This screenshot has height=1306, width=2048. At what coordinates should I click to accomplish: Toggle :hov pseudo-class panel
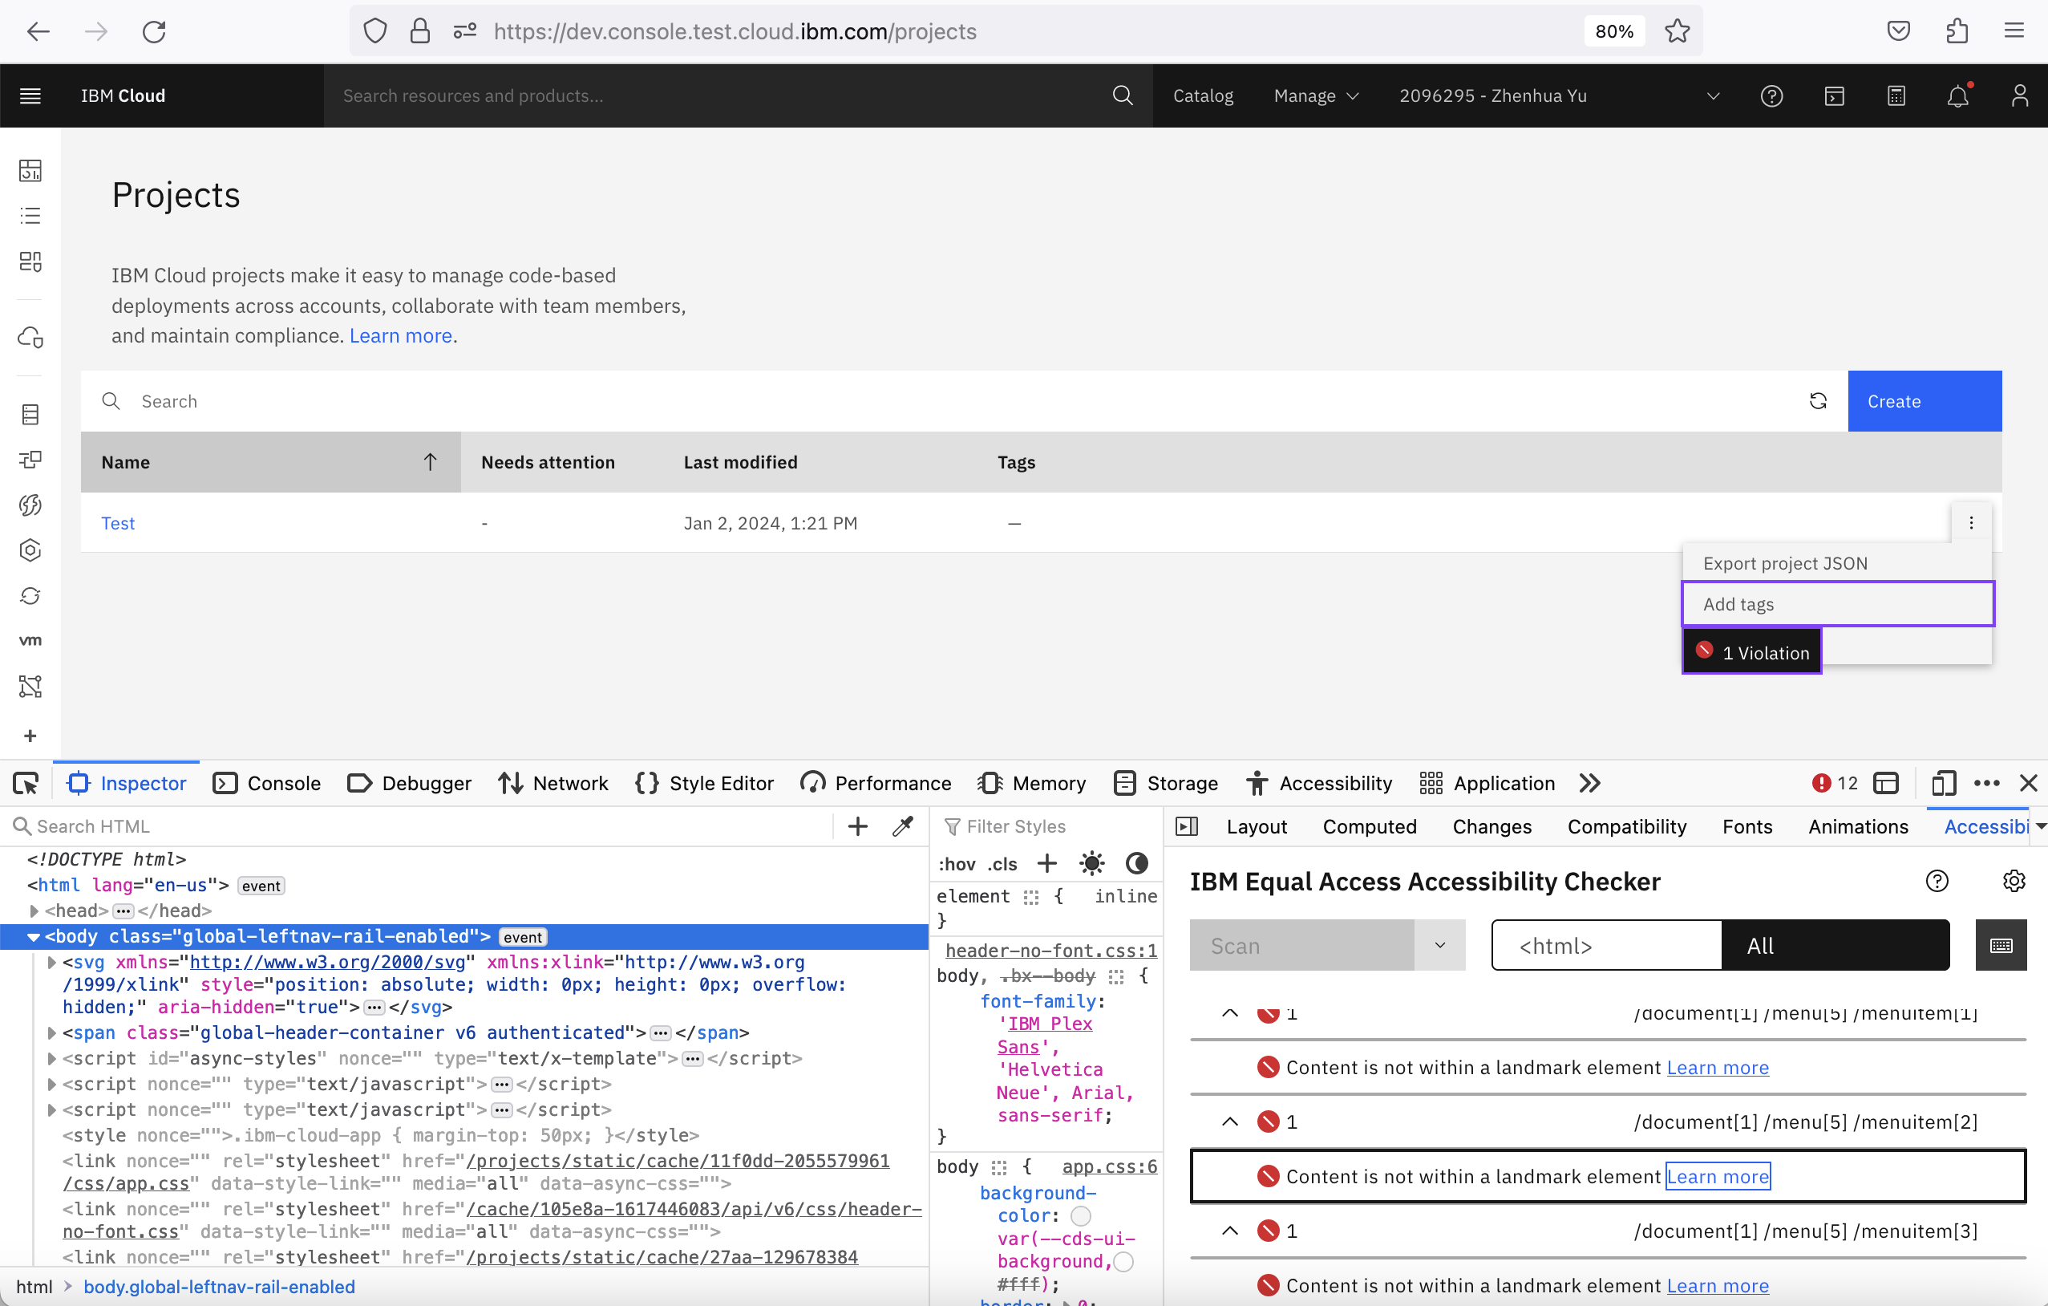pos(957,865)
